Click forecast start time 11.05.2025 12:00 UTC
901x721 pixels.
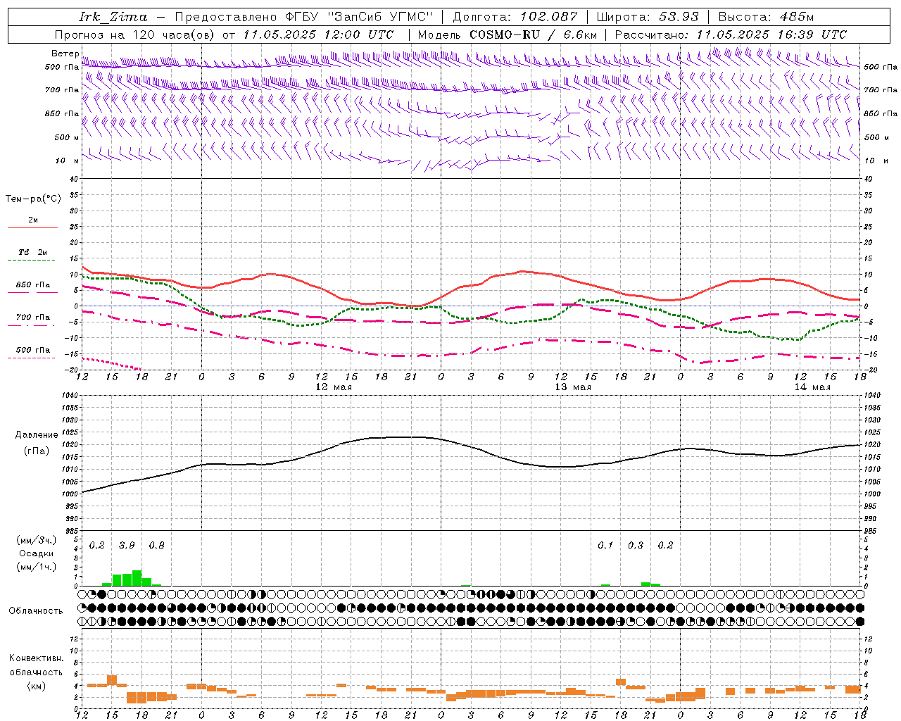(x=318, y=34)
